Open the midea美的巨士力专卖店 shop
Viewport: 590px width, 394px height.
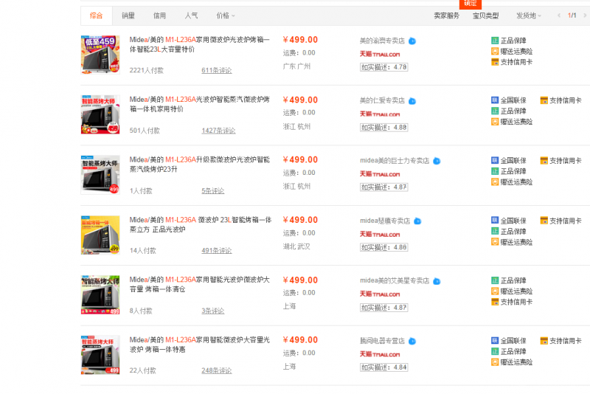pyautogui.click(x=395, y=161)
